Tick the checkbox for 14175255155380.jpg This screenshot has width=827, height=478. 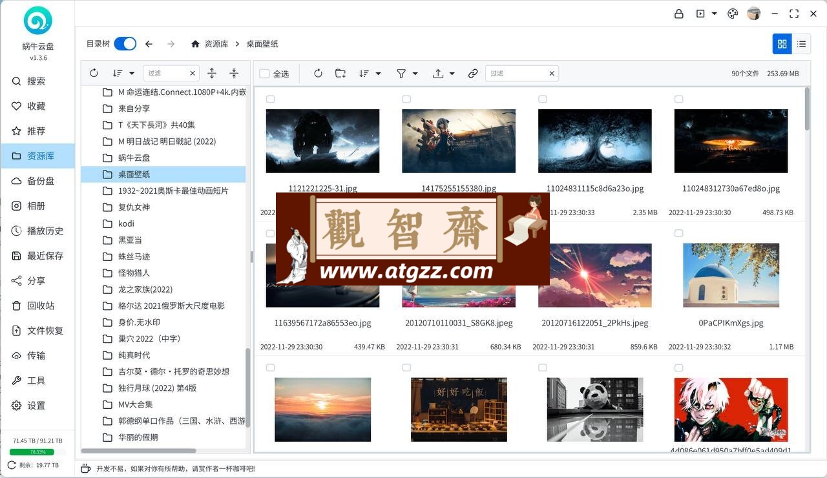406,99
